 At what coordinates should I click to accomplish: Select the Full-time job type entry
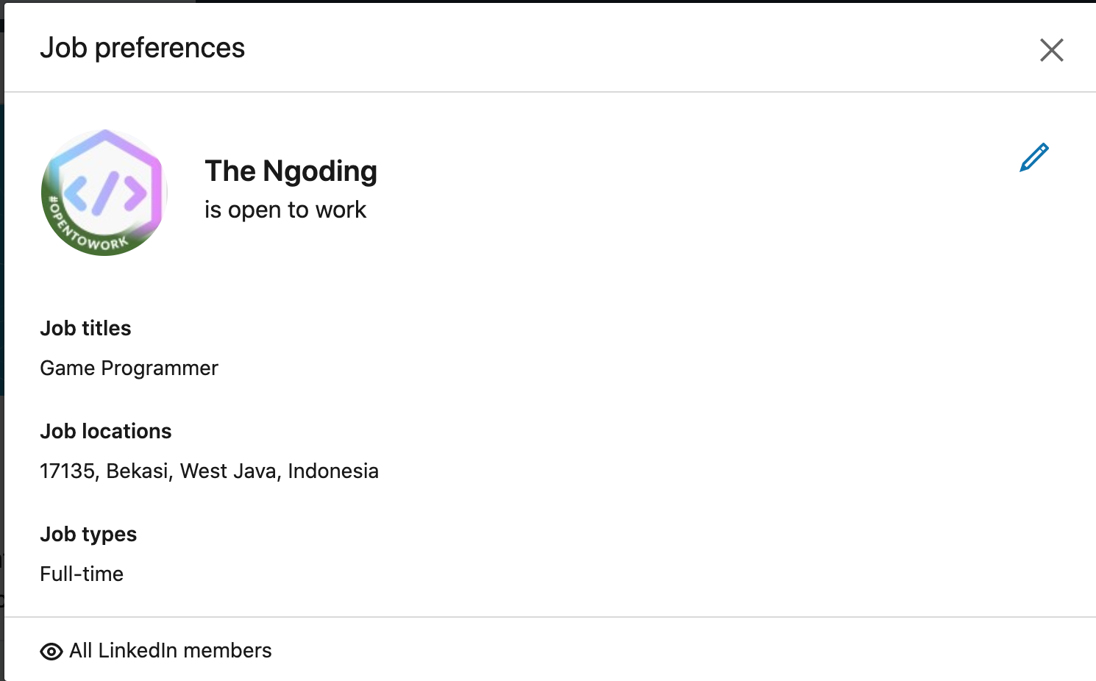[x=81, y=574]
